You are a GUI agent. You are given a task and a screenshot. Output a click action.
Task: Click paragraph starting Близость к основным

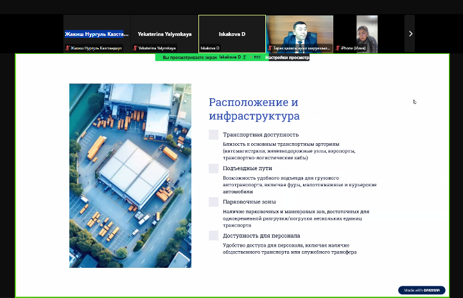pyautogui.click(x=289, y=151)
